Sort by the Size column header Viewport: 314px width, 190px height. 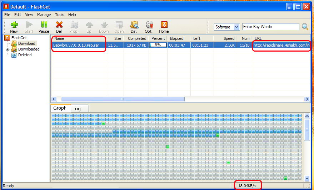click(115, 38)
